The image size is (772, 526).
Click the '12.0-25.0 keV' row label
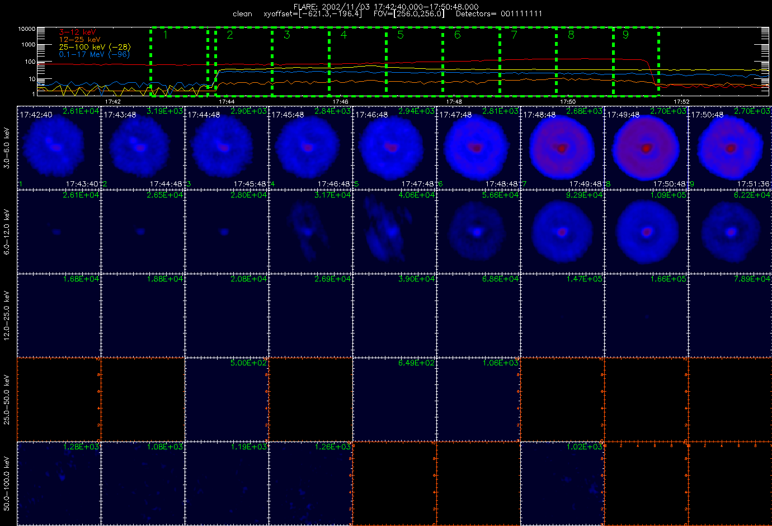pyautogui.click(x=7, y=316)
